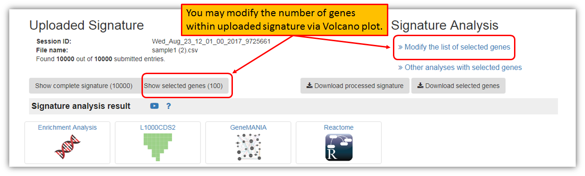
Task: Open Other analyses with selected genes link
Action: [460, 68]
